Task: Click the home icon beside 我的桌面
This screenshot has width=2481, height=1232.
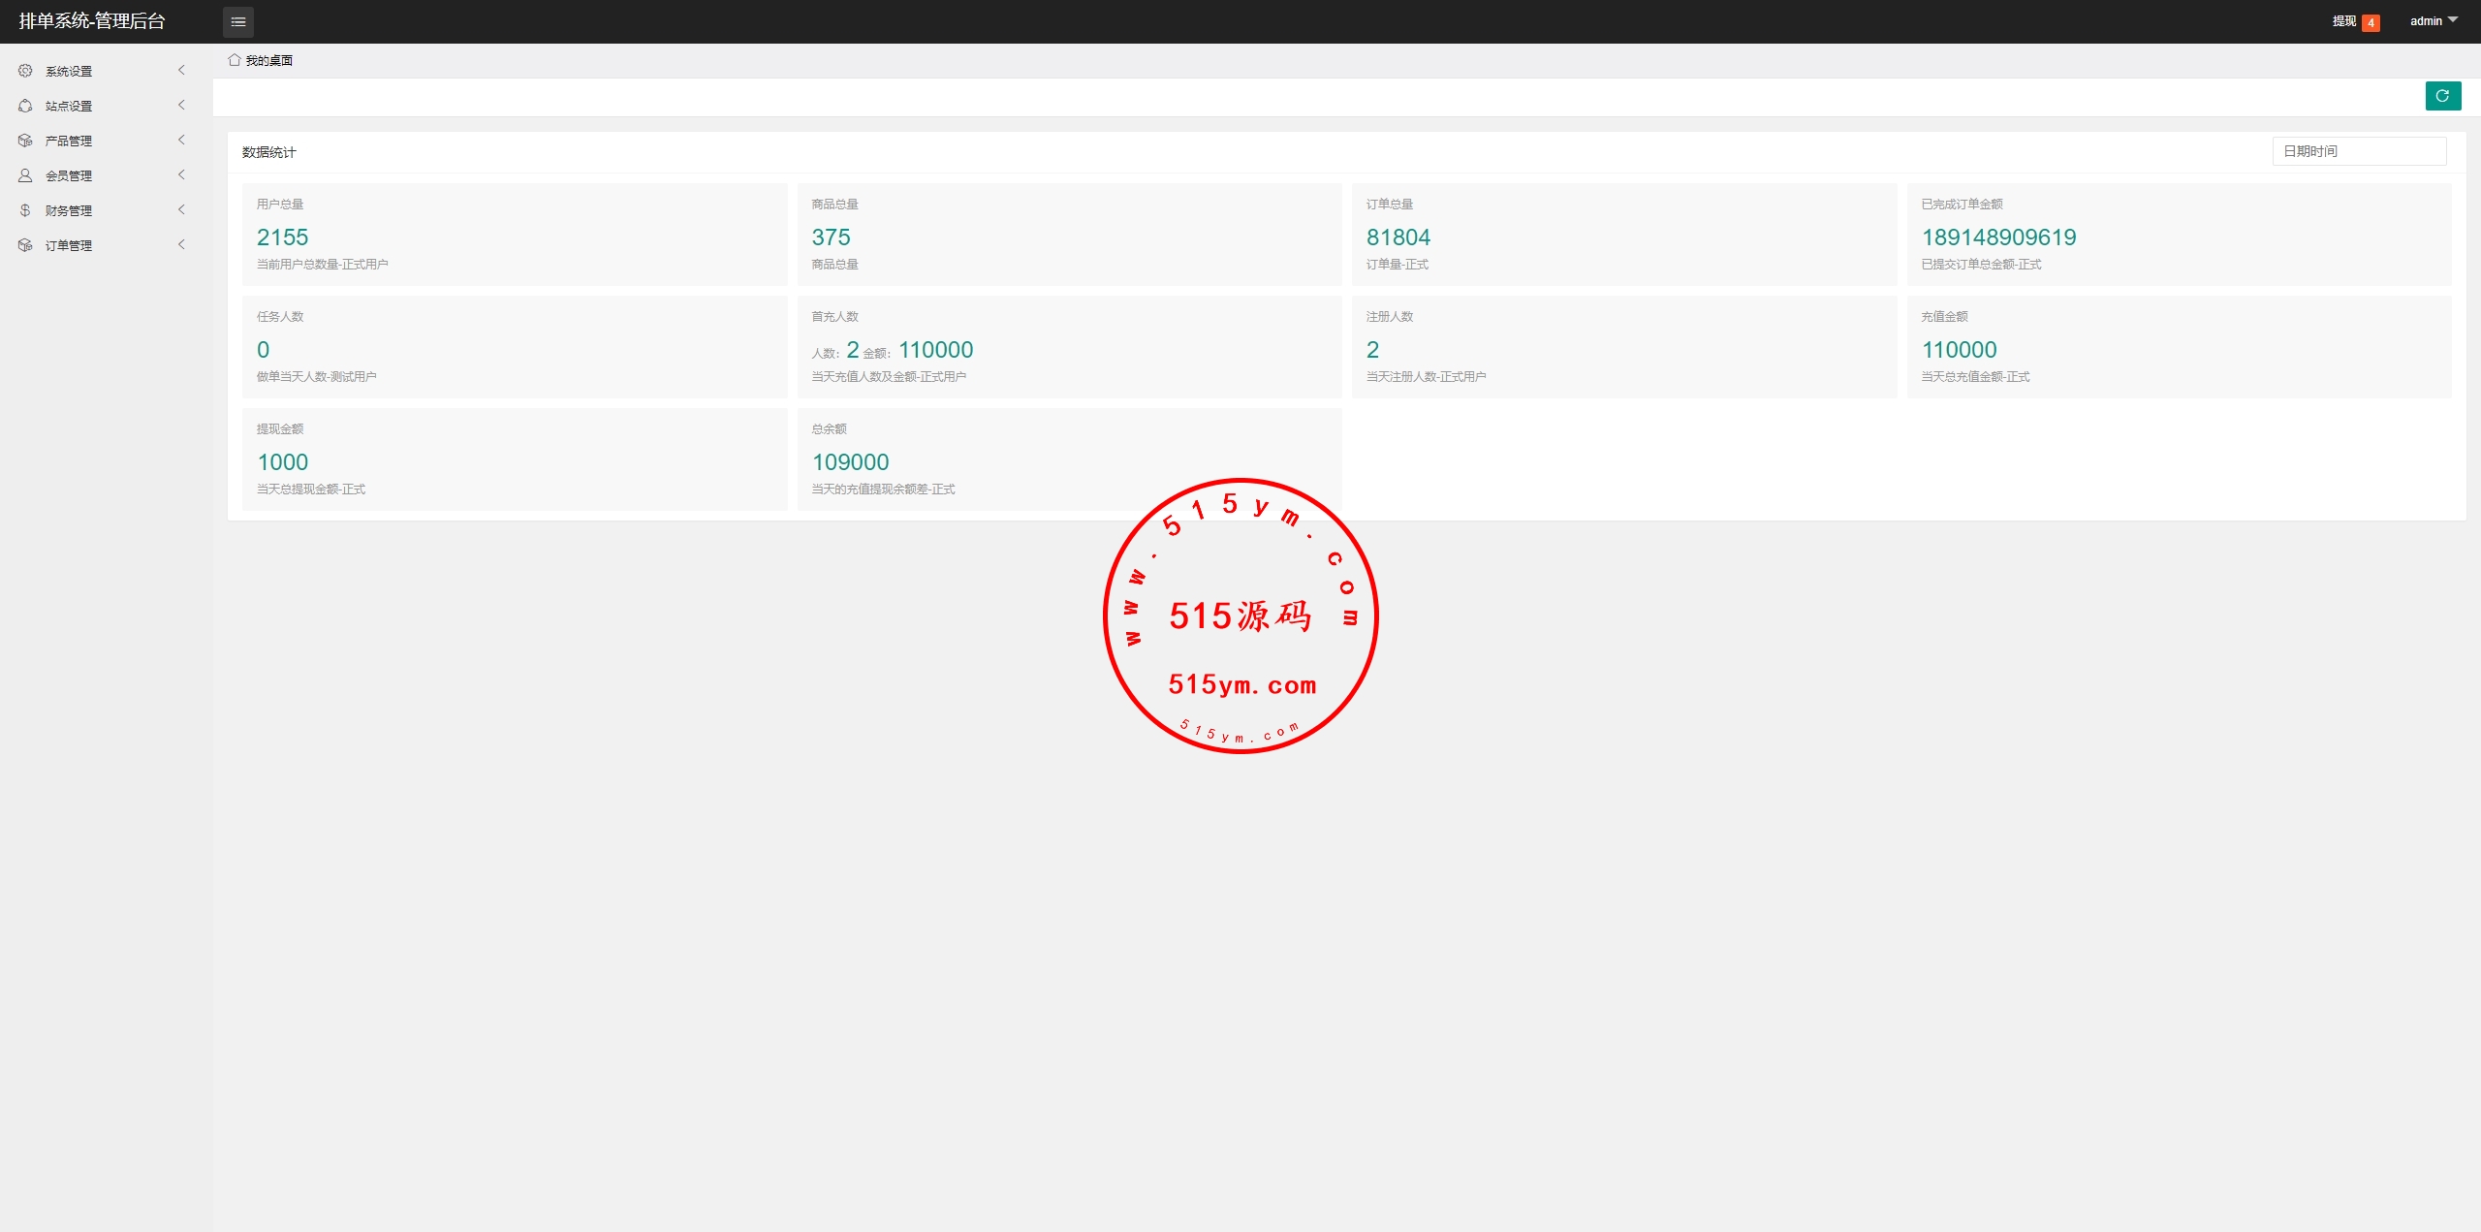Action: 235,60
